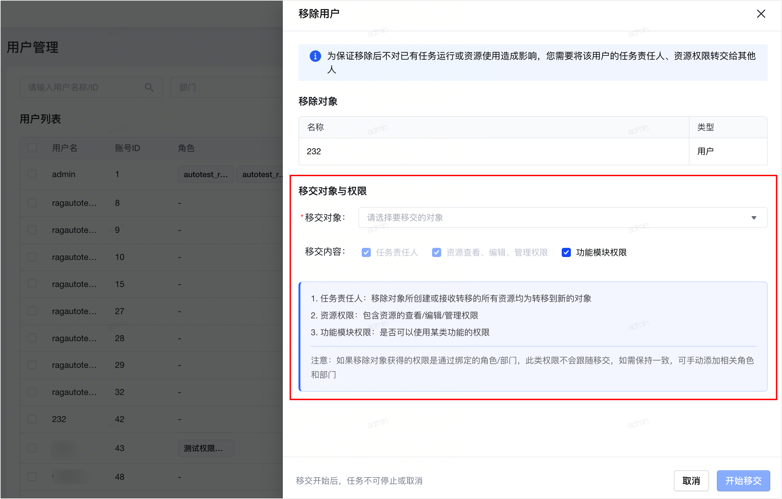Screen dimensions: 782x499
Task: Click the dropdown arrow of 移交对象 selector
Action: tap(754, 218)
